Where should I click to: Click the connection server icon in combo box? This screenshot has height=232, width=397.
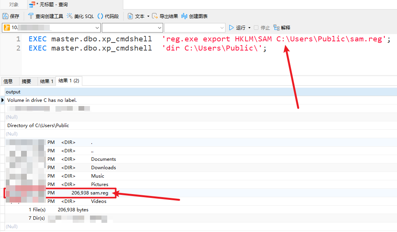point(7,28)
